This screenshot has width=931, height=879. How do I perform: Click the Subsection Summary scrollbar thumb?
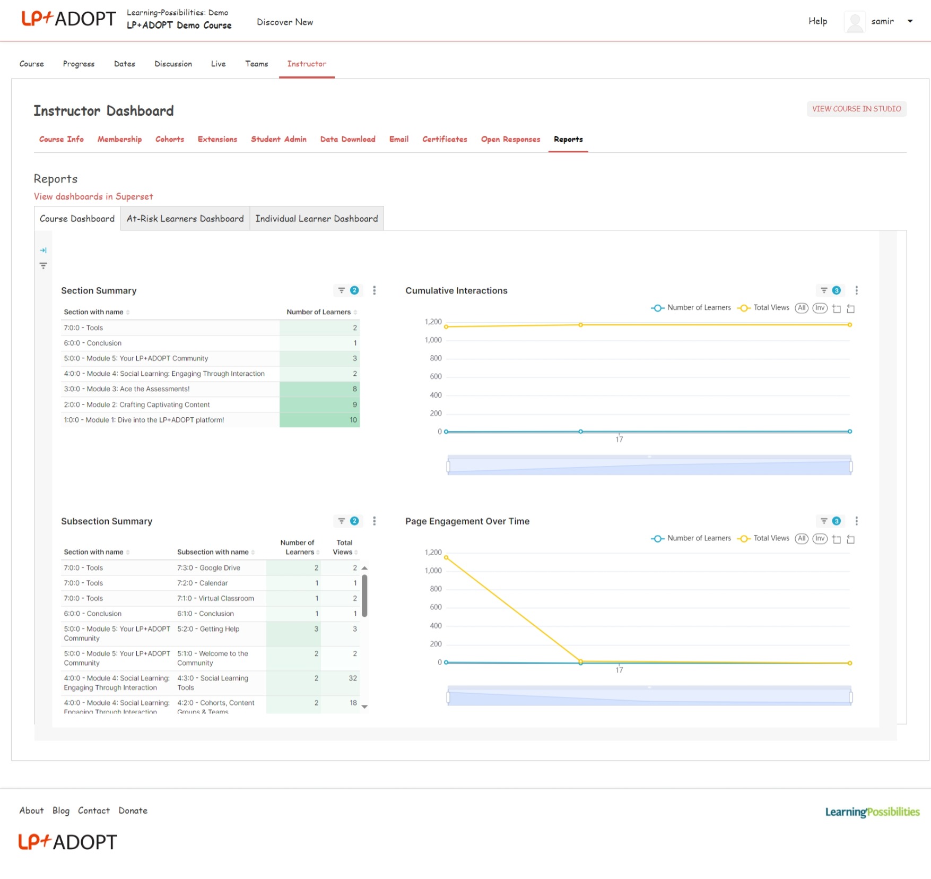point(364,596)
